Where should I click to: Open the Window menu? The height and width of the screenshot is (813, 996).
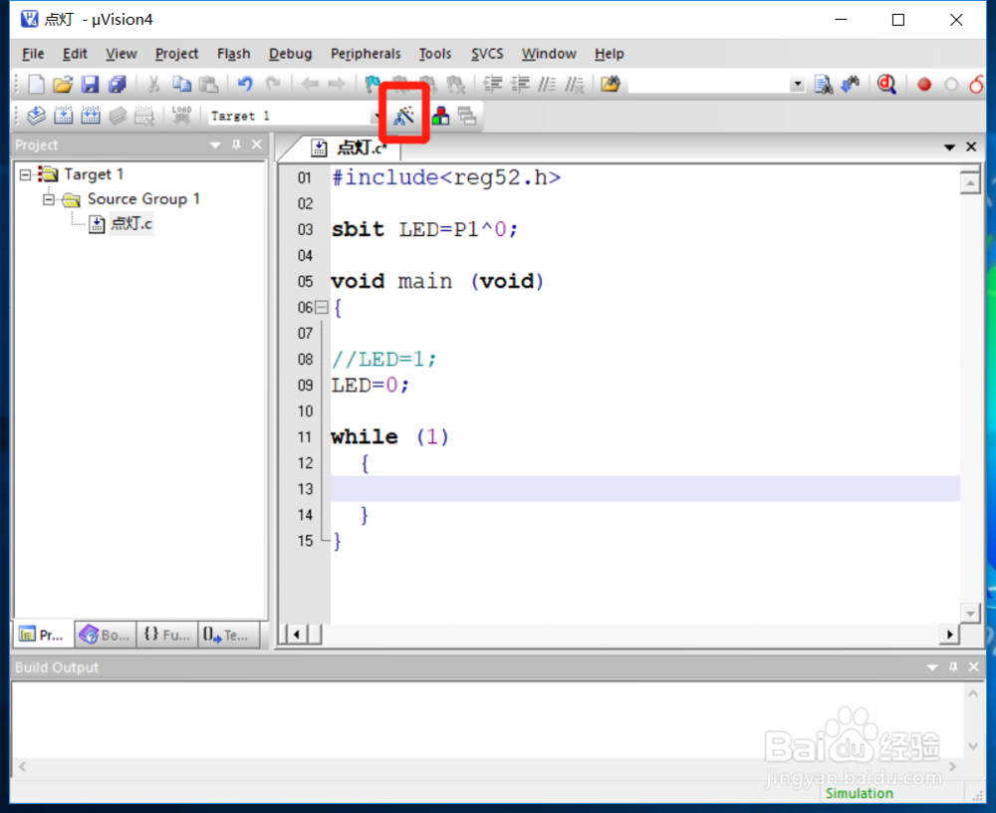click(x=549, y=54)
